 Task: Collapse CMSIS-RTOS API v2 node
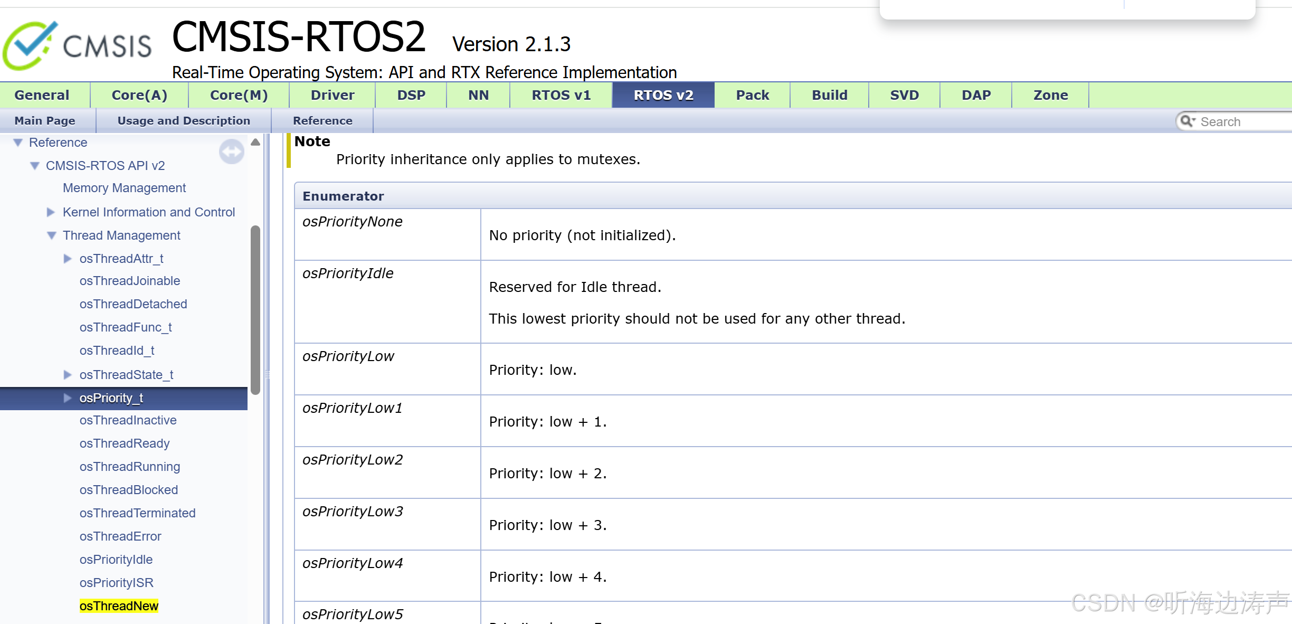(x=35, y=166)
